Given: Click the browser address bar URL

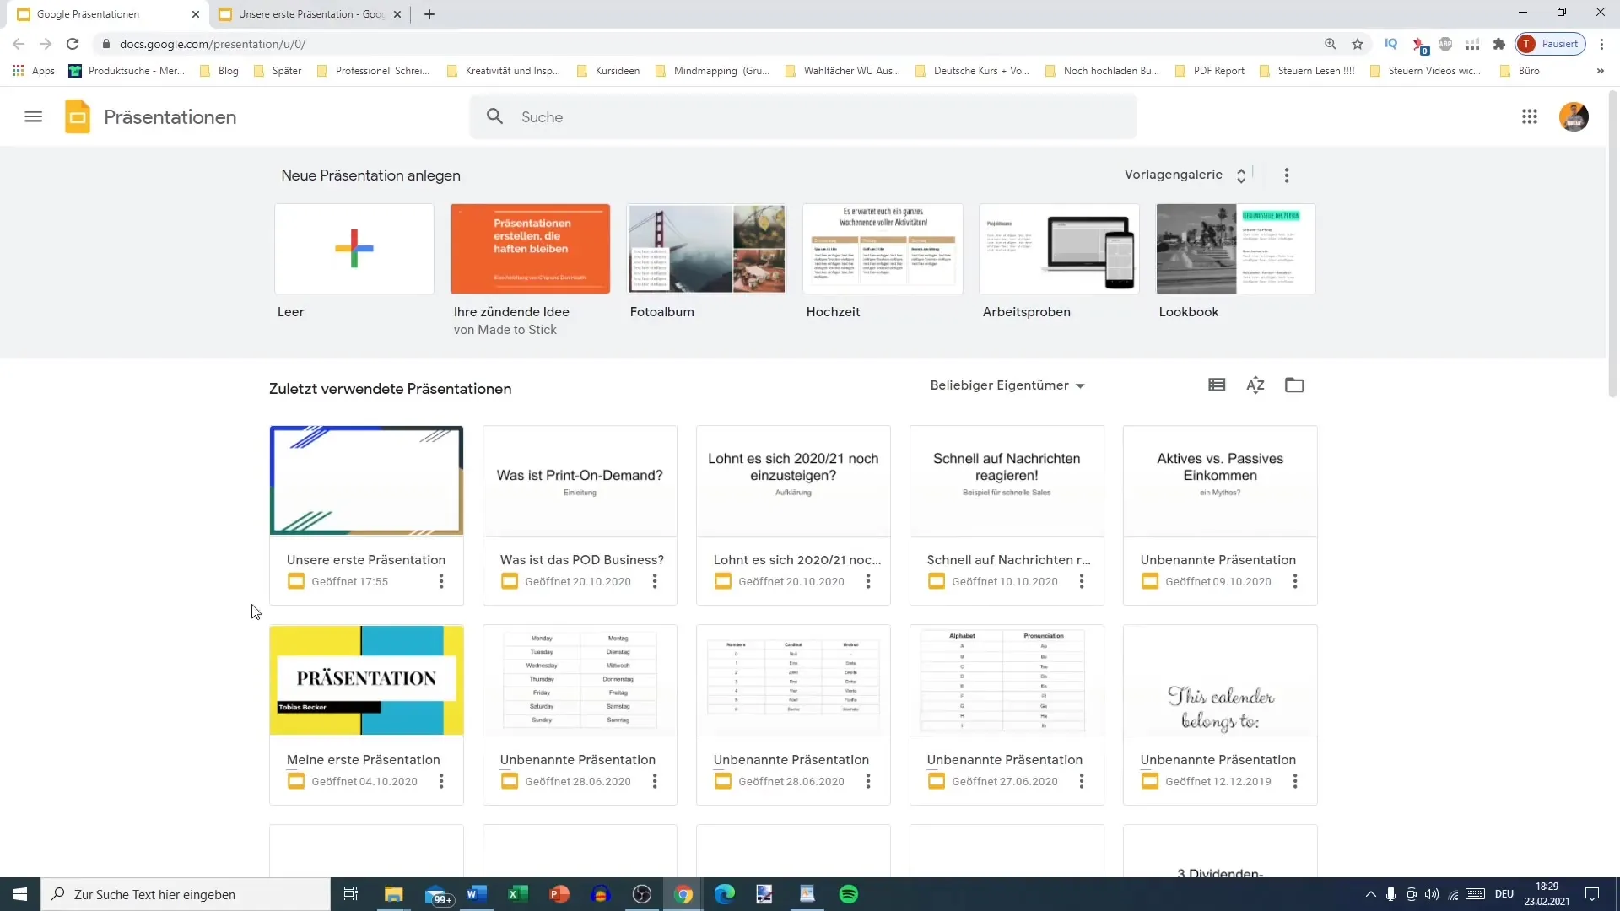Looking at the screenshot, I should (x=213, y=44).
